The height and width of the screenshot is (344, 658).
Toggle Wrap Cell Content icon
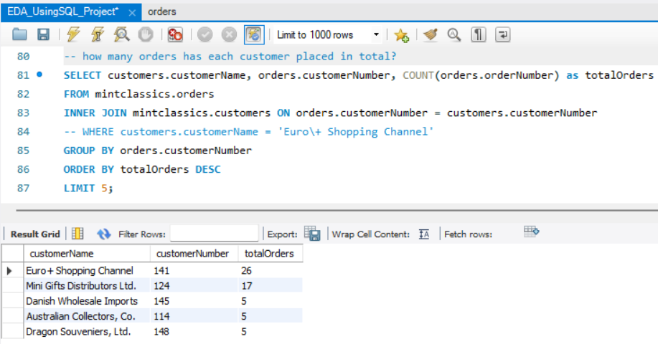tap(424, 234)
